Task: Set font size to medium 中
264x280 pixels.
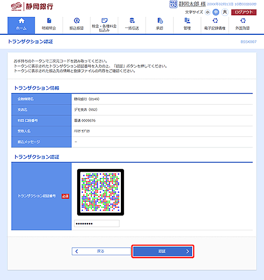Action: (x=216, y=12)
